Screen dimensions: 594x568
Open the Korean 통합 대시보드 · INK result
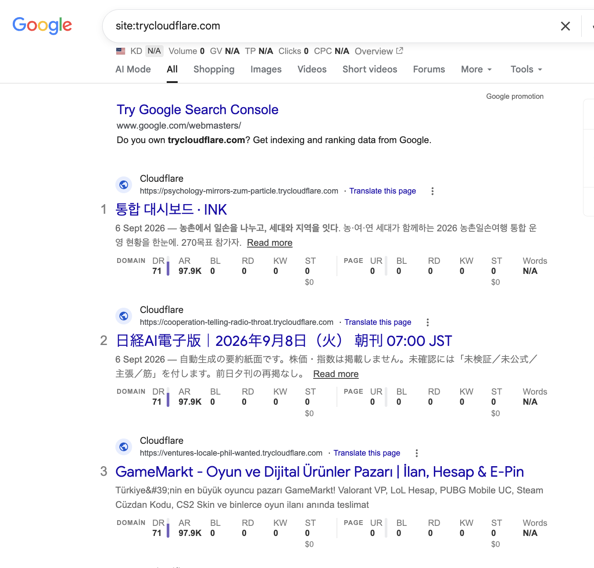click(171, 209)
